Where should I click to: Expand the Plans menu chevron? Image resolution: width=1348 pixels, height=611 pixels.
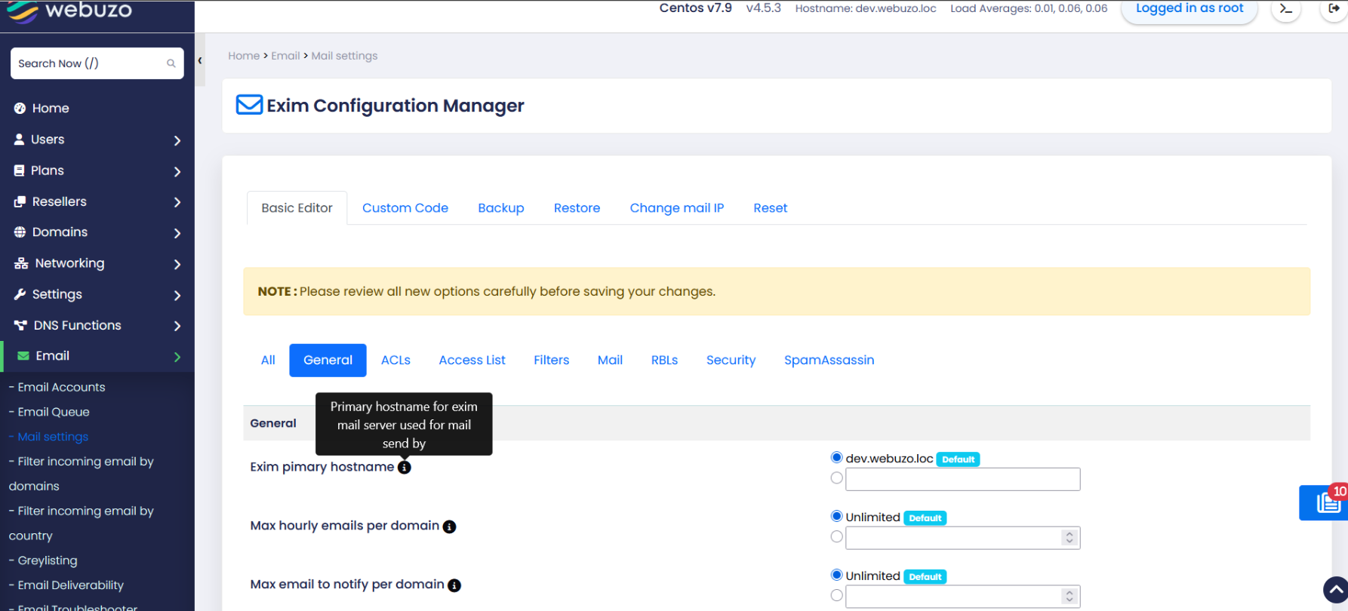[x=177, y=171]
